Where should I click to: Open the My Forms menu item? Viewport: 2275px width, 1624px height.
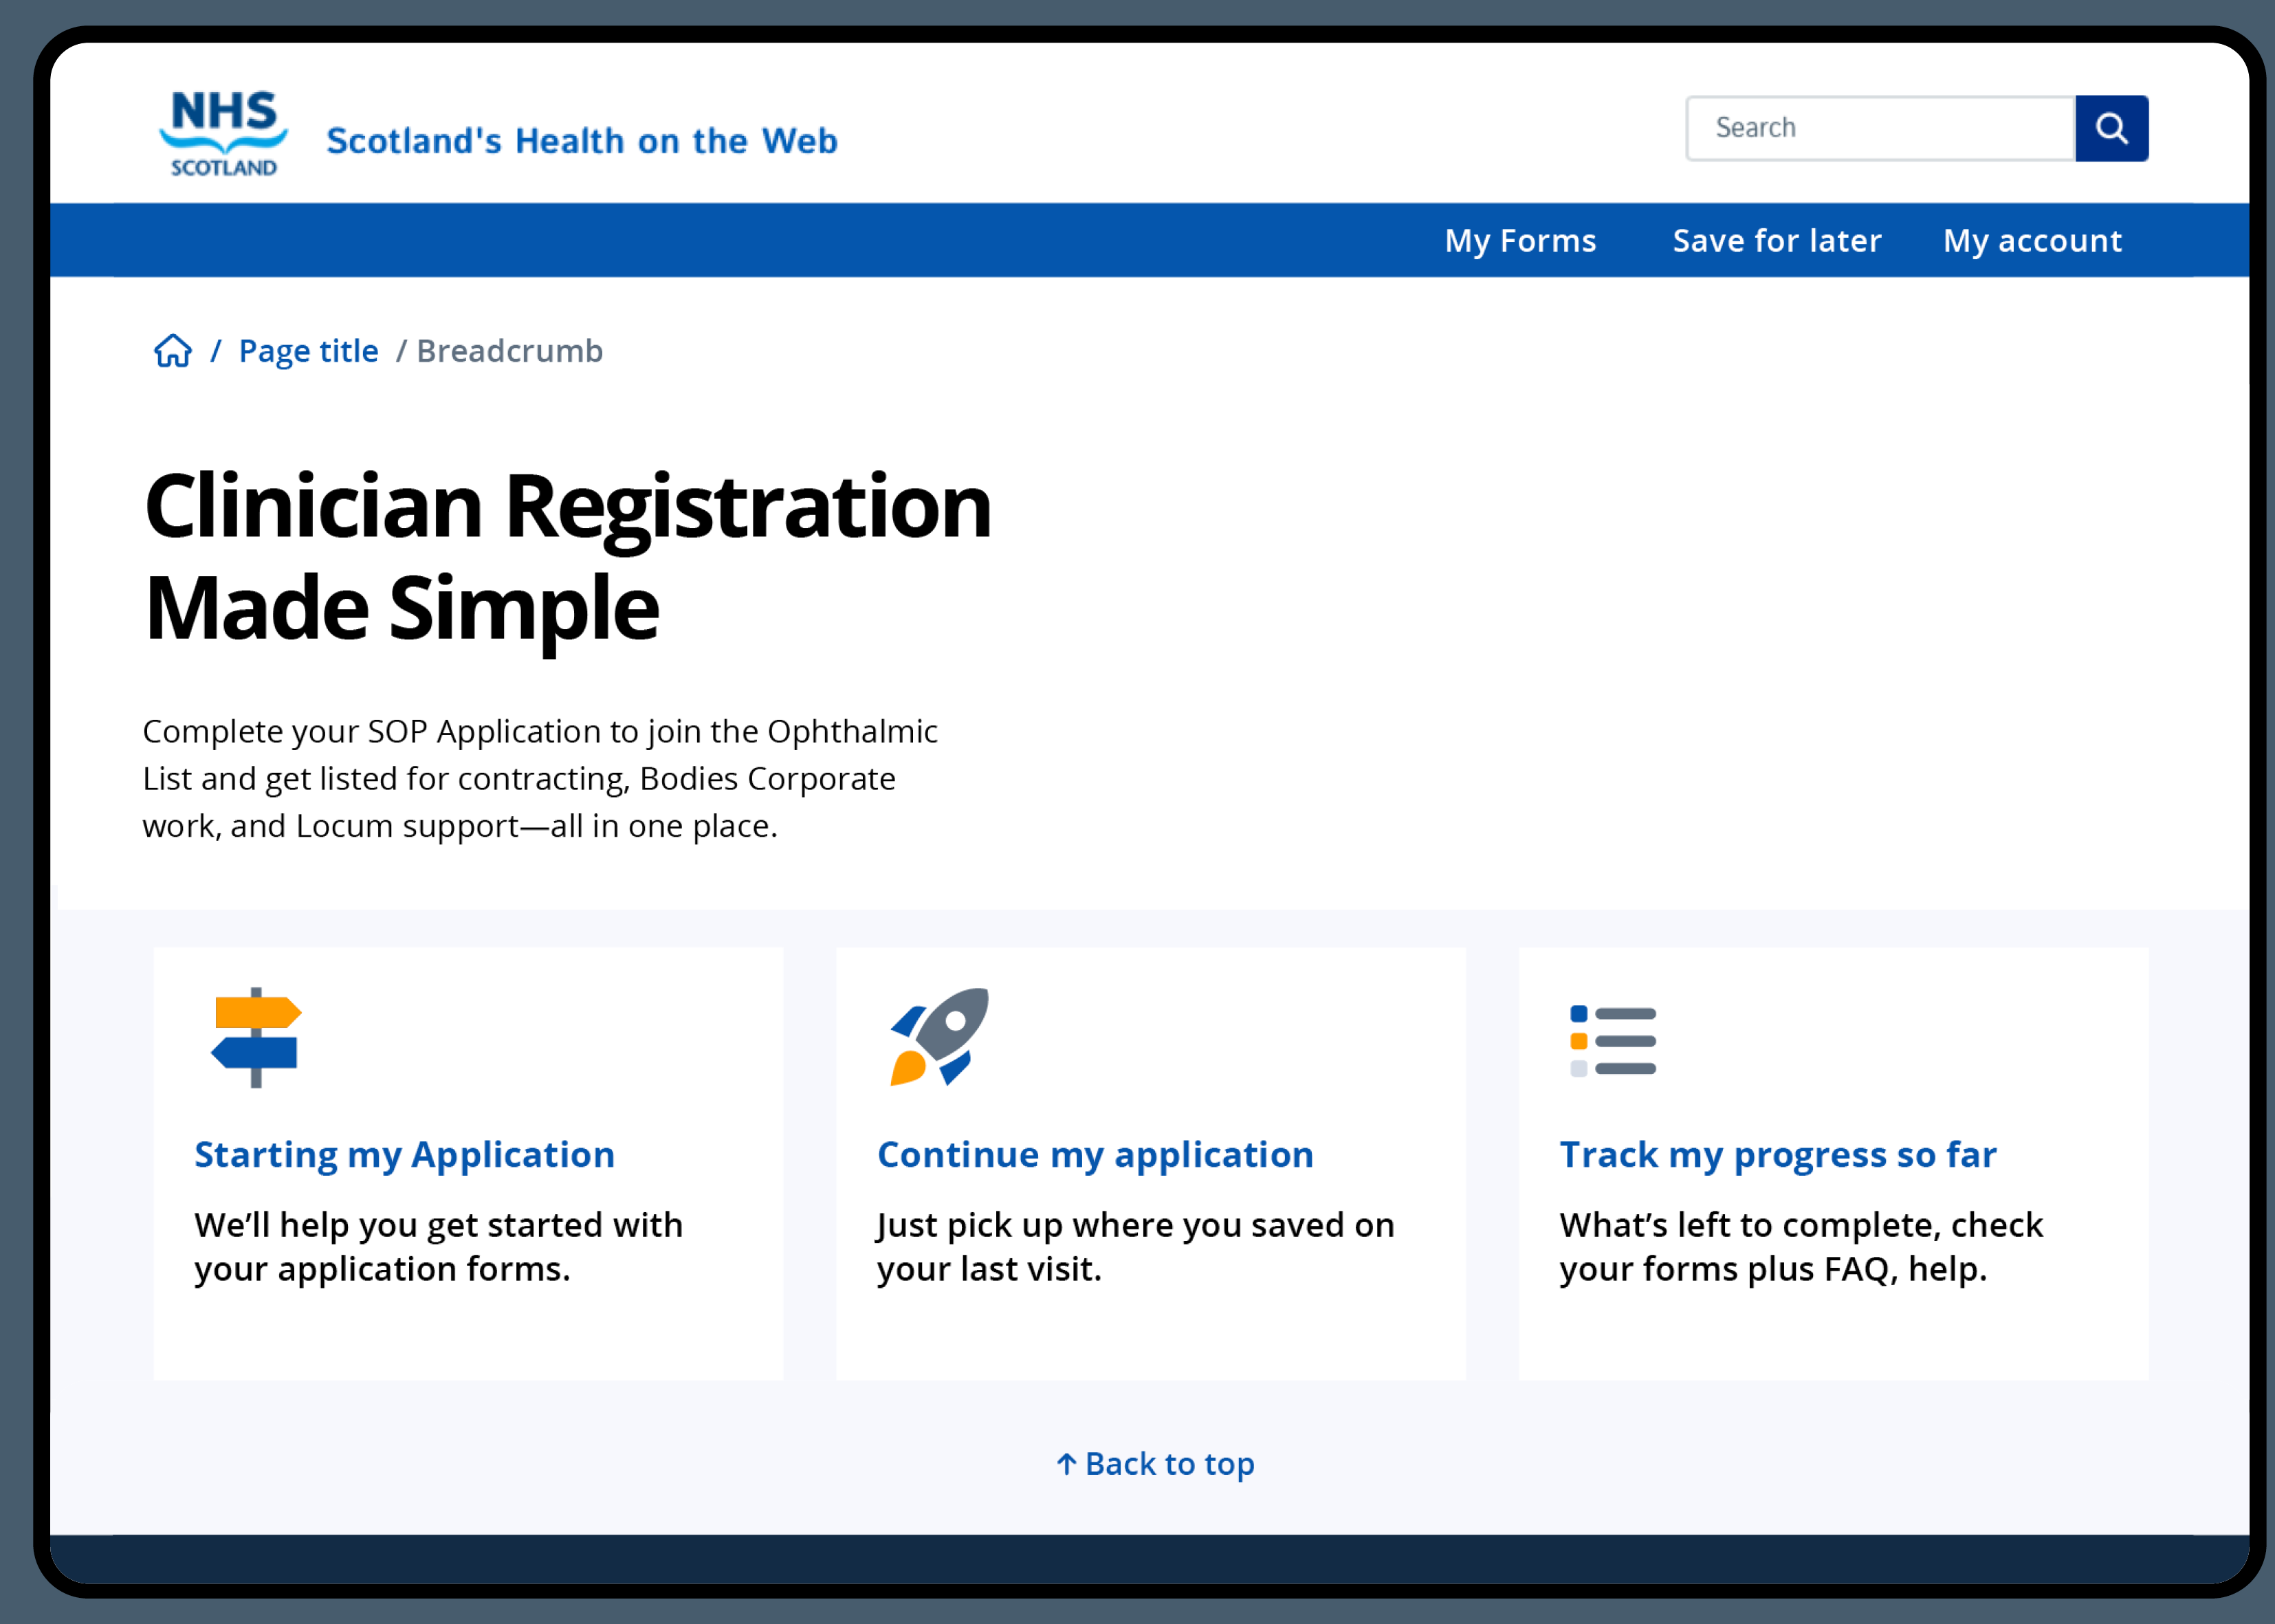[1520, 241]
